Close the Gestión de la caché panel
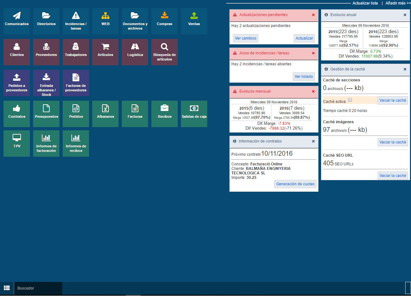 point(405,69)
